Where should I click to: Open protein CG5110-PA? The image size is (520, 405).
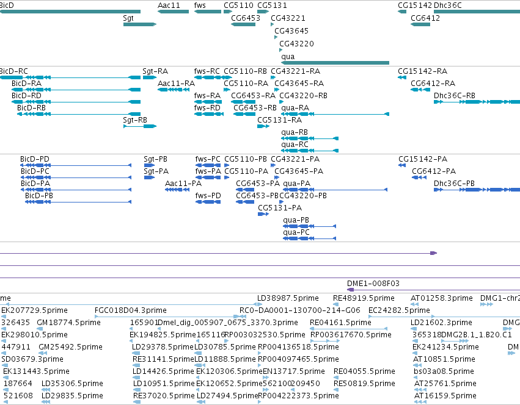coord(246,171)
